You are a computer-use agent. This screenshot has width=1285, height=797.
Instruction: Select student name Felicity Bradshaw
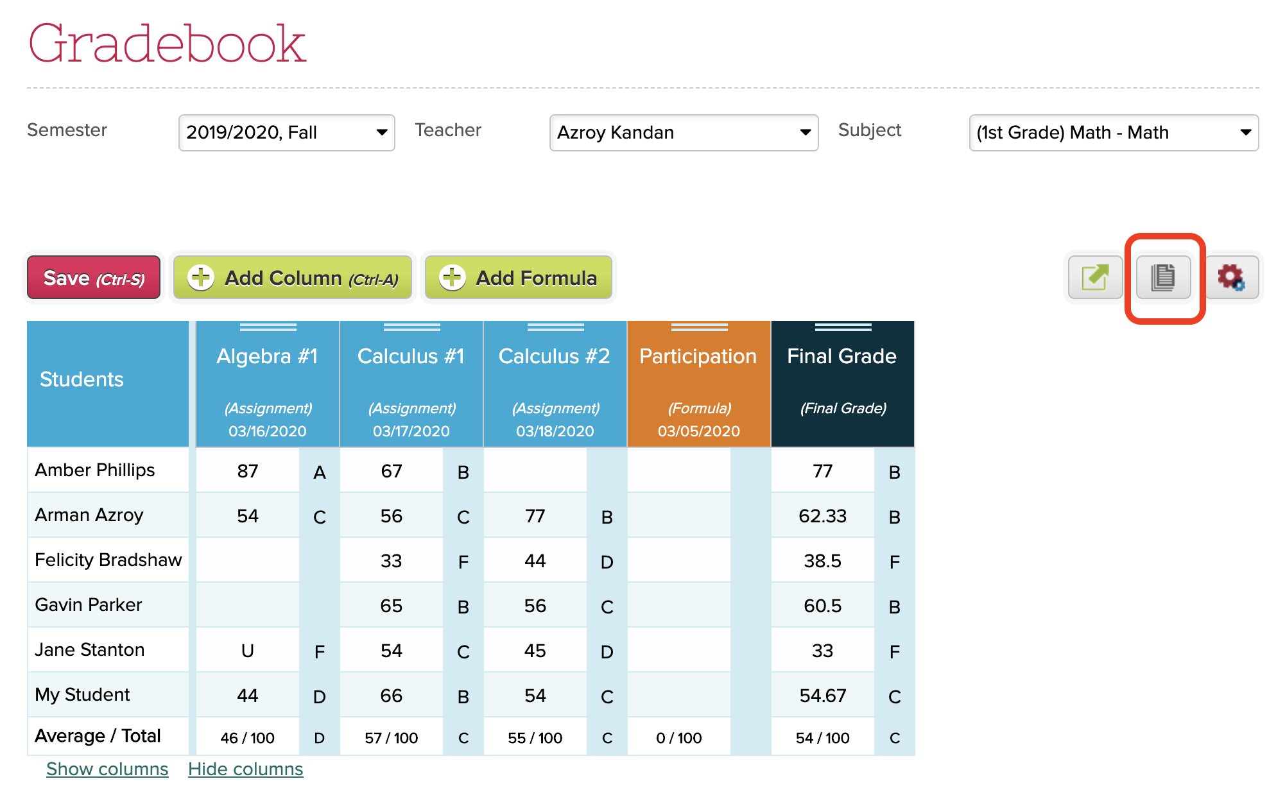(x=108, y=560)
